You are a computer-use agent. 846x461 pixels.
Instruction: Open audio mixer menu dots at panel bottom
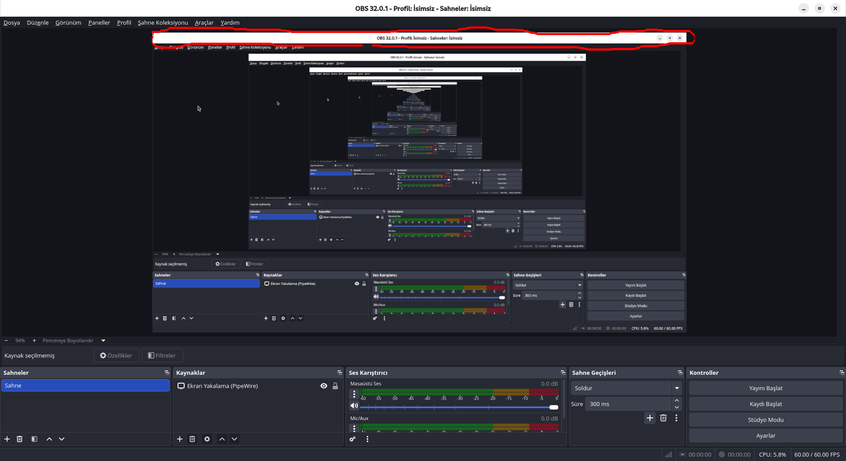[367, 439]
